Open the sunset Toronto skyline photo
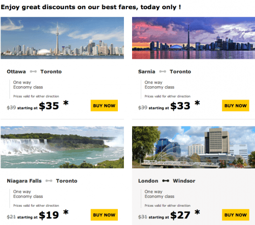The image size is (255, 225). coord(193,38)
